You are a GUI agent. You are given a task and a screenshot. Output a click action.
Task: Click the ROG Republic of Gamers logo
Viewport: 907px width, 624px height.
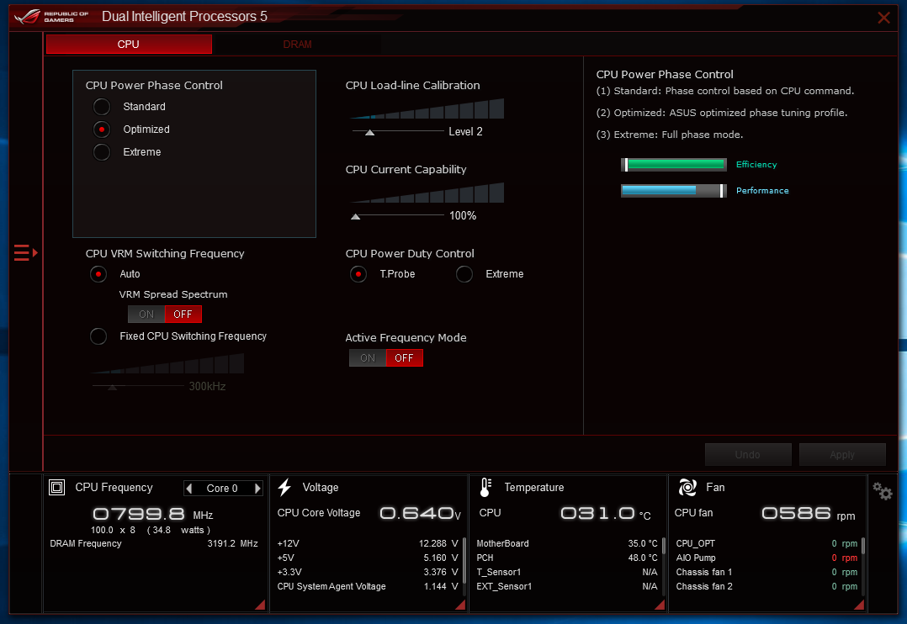[51, 16]
